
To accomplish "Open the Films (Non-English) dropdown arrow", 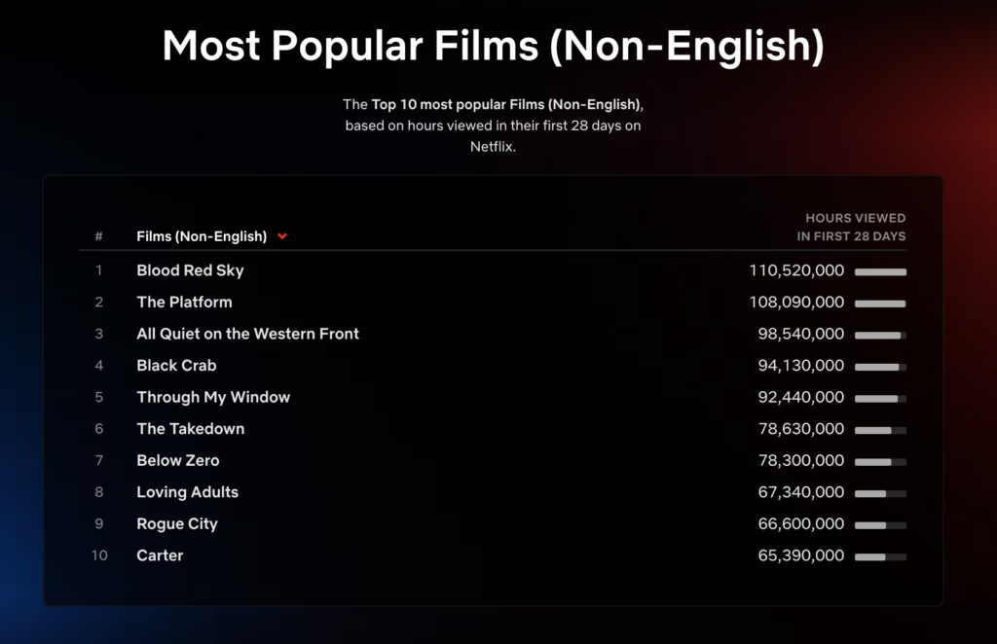I will [x=282, y=236].
